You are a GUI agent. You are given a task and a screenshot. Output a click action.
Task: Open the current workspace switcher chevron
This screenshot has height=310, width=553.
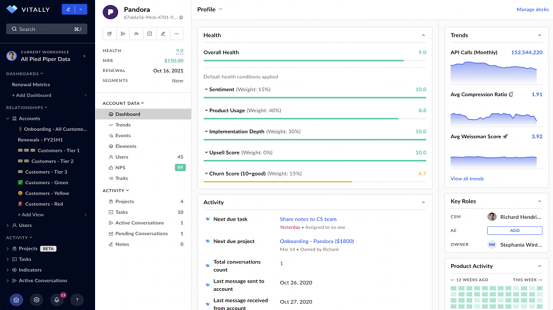[x=85, y=56]
